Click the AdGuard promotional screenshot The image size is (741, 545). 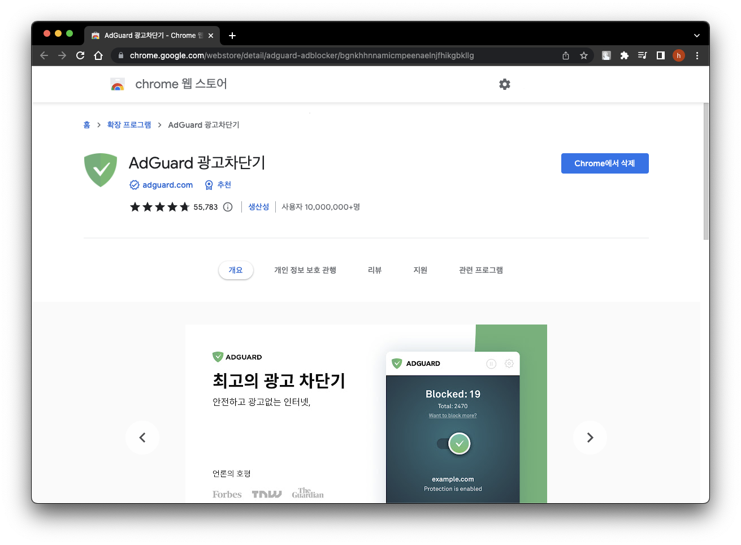366,414
